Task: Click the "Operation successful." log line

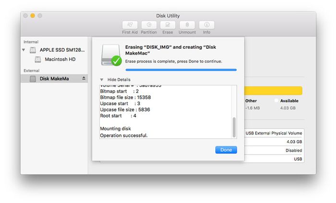Action: pos(124,135)
